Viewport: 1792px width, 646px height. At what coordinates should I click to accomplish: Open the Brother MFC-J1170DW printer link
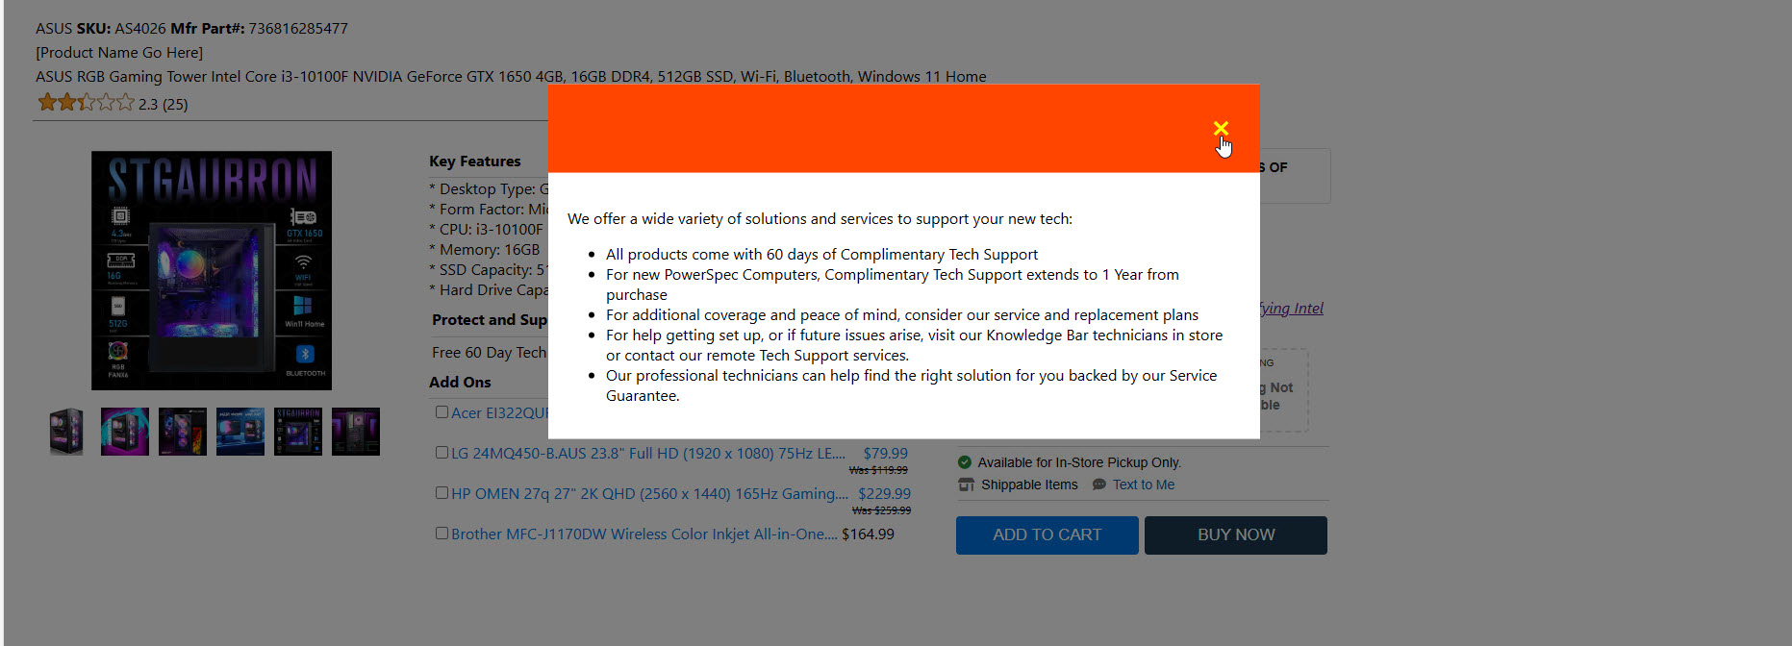tap(644, 534)
